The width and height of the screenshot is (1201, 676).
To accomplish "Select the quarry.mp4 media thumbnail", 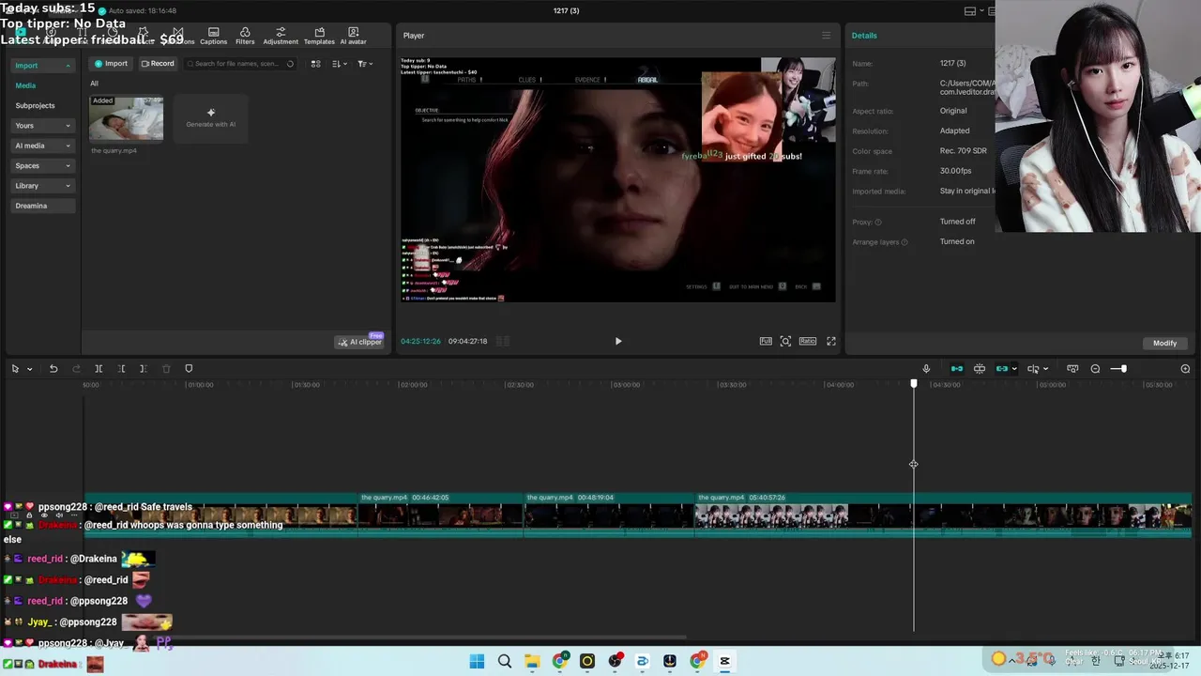I will (126, 118).
